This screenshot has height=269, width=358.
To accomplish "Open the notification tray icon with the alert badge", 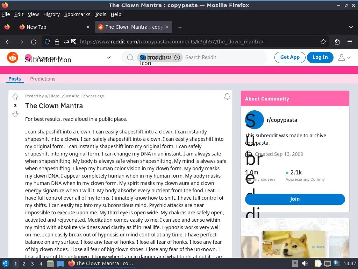I will point(337,263).
